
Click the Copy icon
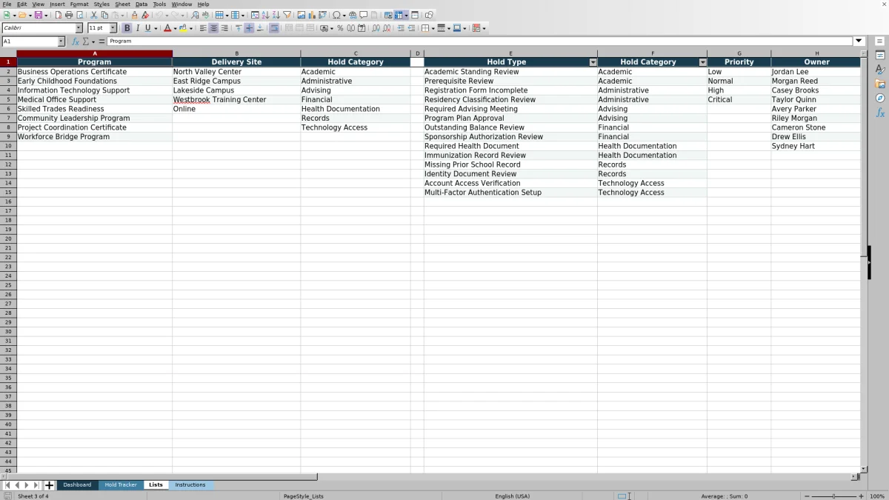coord(104,15)
